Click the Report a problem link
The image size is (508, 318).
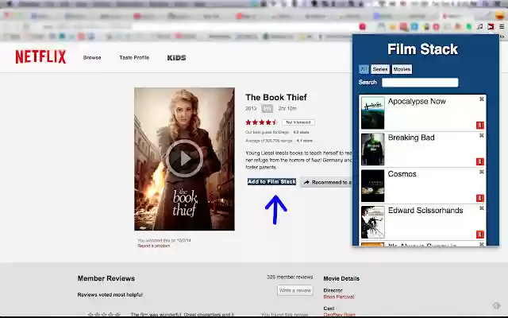click(x=153, y=246)
